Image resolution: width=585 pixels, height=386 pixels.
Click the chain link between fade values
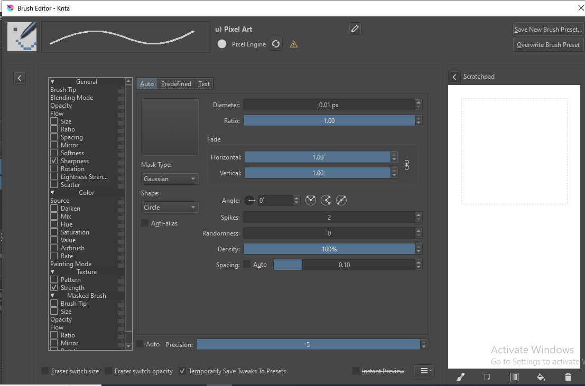[406, 165]
